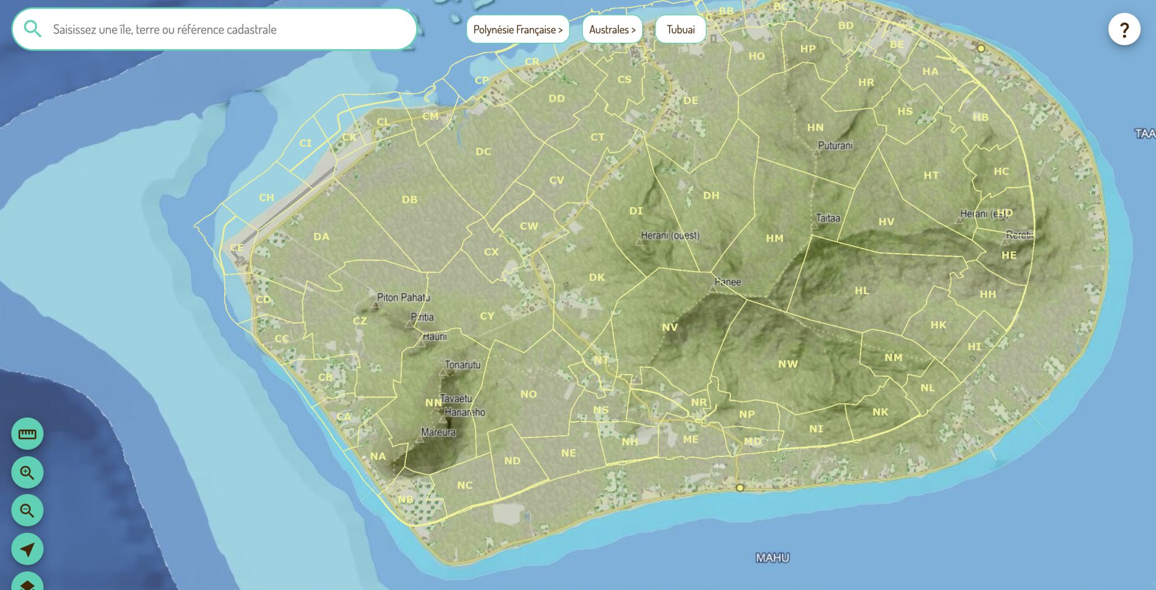Click the Piton Pahatu peak label

click(403, 298)
